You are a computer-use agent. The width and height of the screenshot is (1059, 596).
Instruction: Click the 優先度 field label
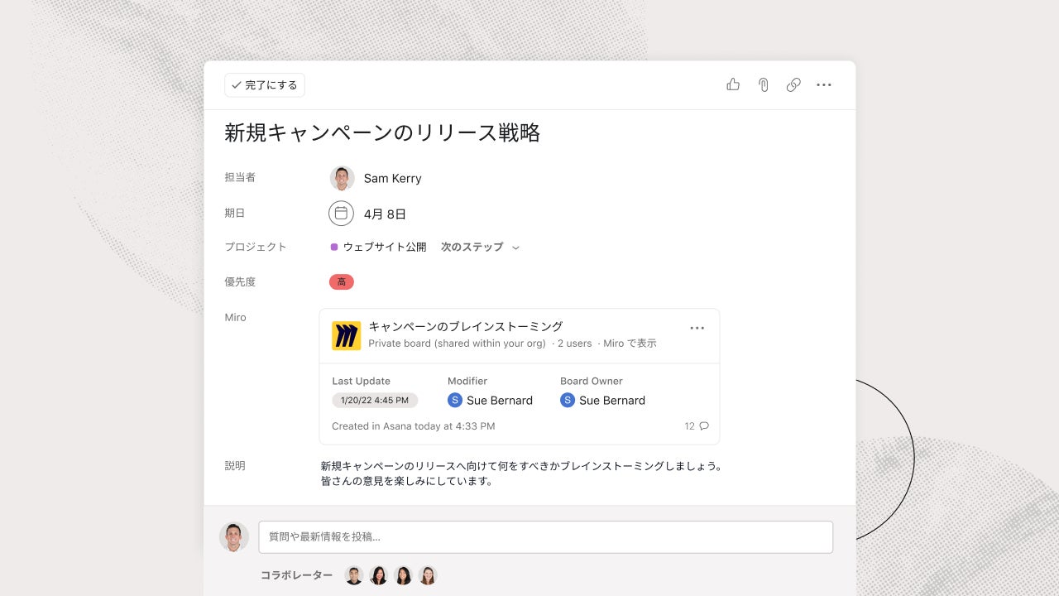[x=240, y=281]
